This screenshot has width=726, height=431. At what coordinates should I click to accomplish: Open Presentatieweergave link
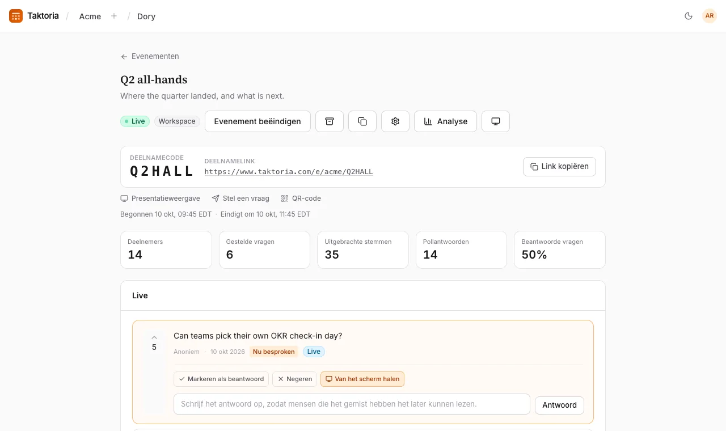click(160, 198)
